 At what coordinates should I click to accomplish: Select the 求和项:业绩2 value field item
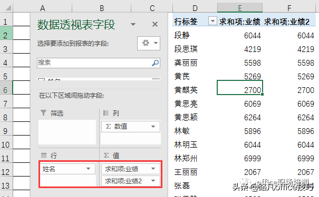(131, 181)
